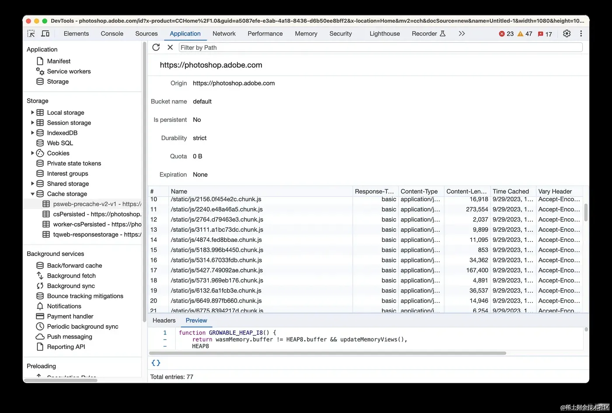Switch to the Network tab
The height and width of the screenshot is (413, 612).
(224, 34)
